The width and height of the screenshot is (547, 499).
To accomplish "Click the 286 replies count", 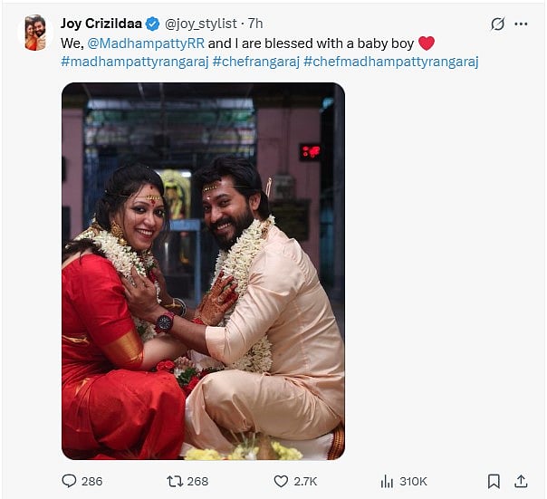I will (x=92, y=481).
